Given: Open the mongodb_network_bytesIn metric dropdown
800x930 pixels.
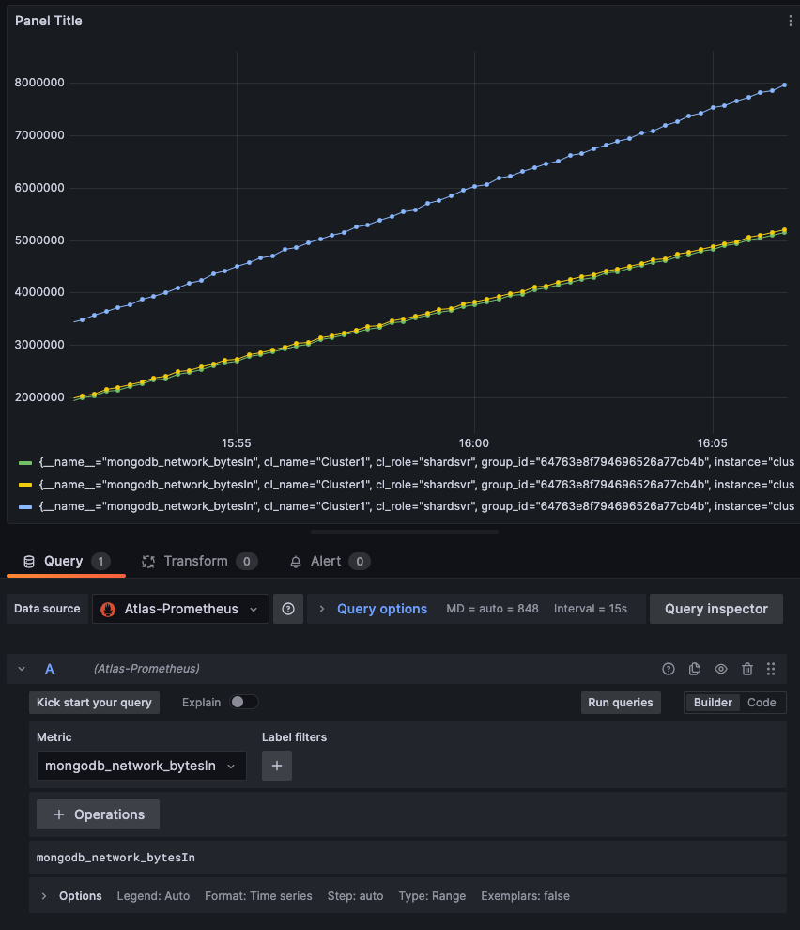Looking at the screenshot, I should point(140,766).
